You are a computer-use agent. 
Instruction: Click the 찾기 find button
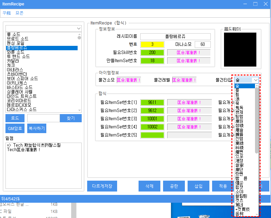[71, 118]
